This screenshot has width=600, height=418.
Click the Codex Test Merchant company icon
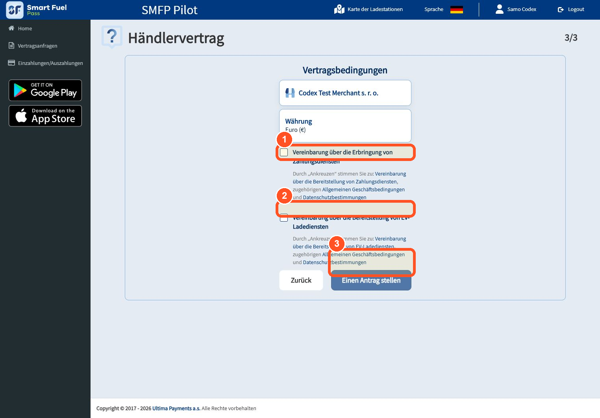[x=290, y=93]
